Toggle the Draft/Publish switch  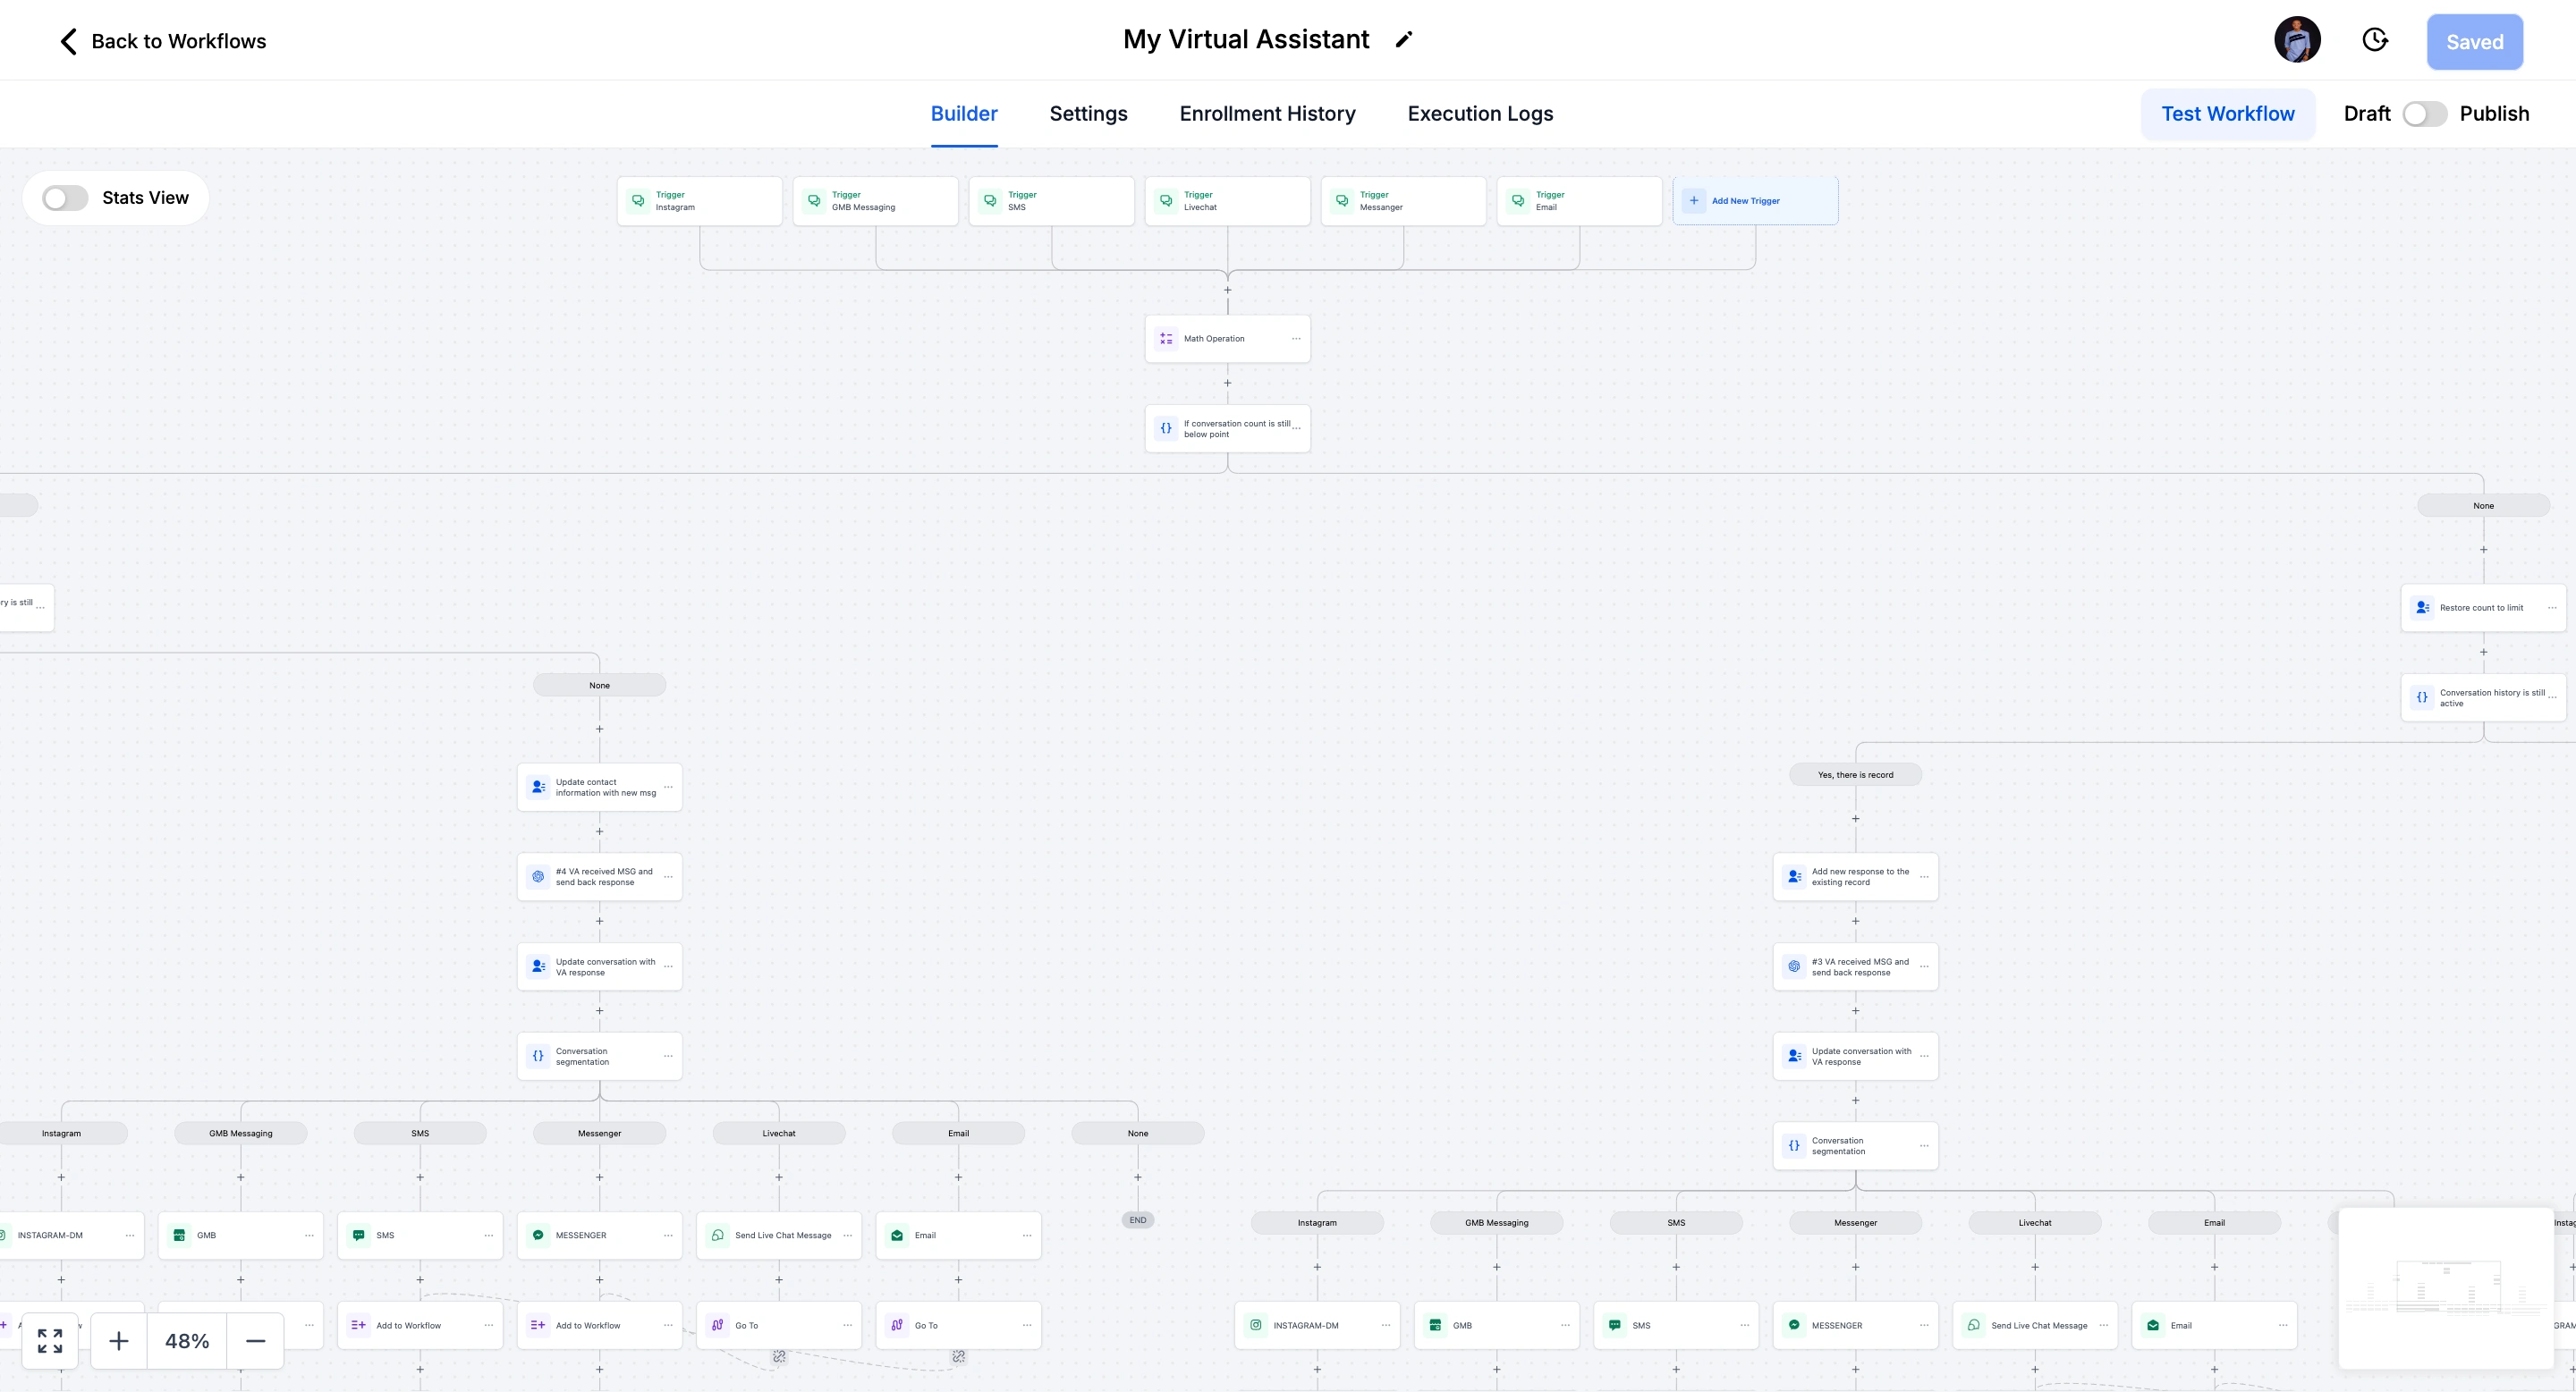coord(2424,114)
